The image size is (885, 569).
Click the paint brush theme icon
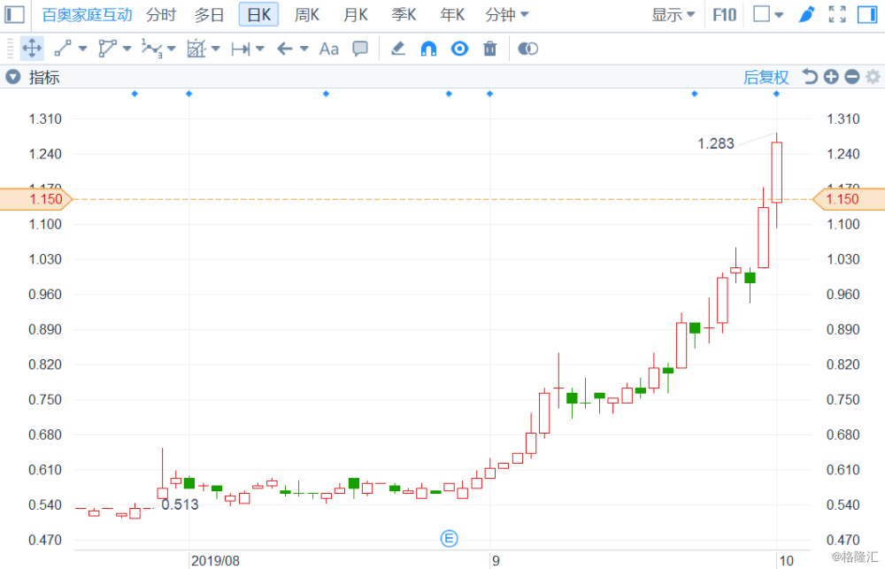(x=806, y=15)
